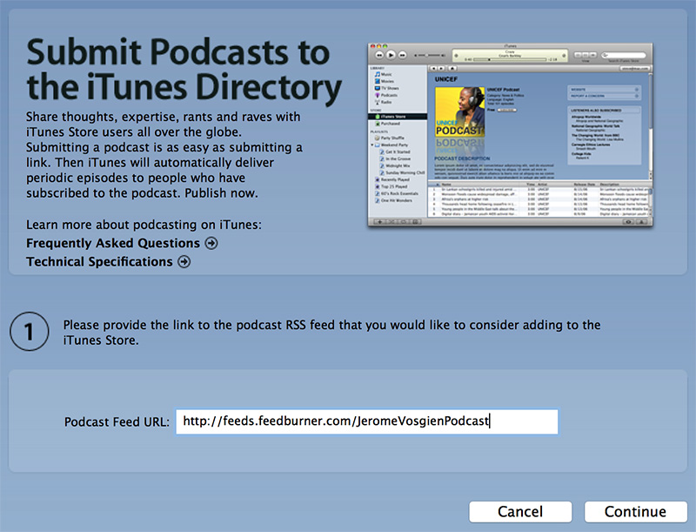
Task: Open the Frequently Asked Questions link
Action: (113, 243)
